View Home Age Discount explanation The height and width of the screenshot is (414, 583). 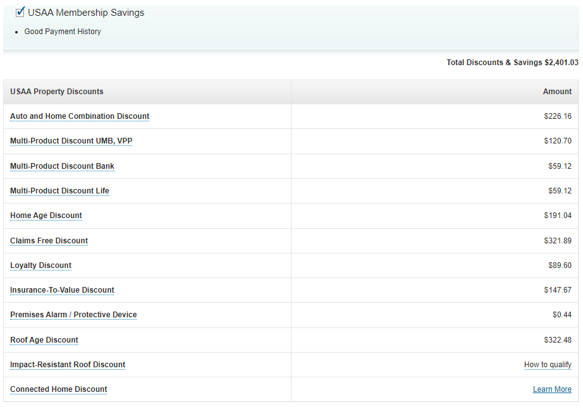(x=46, y=216)
